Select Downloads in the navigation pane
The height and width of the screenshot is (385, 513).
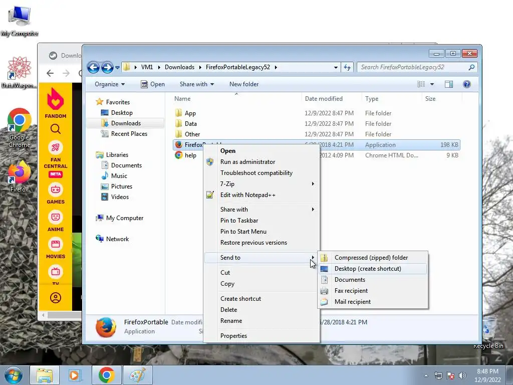[125, 123]
